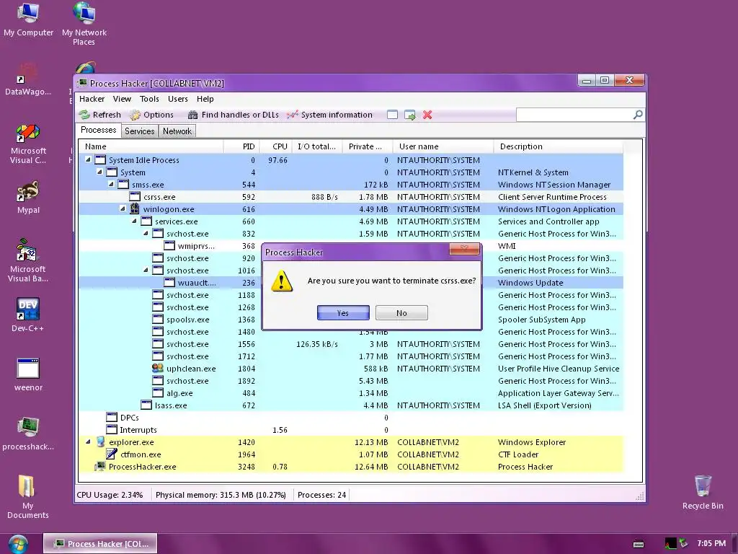Click the find window toolbar icon
The width and height of the screenshot is (738, 554).
pos(392,115)
